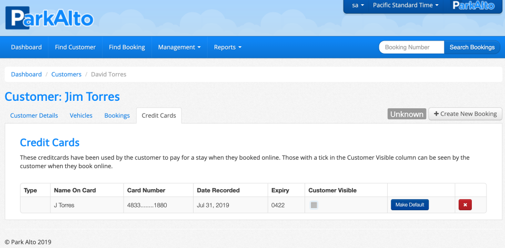
Task: Open the sa user dropdown
Action: click(x=358, y=5)
